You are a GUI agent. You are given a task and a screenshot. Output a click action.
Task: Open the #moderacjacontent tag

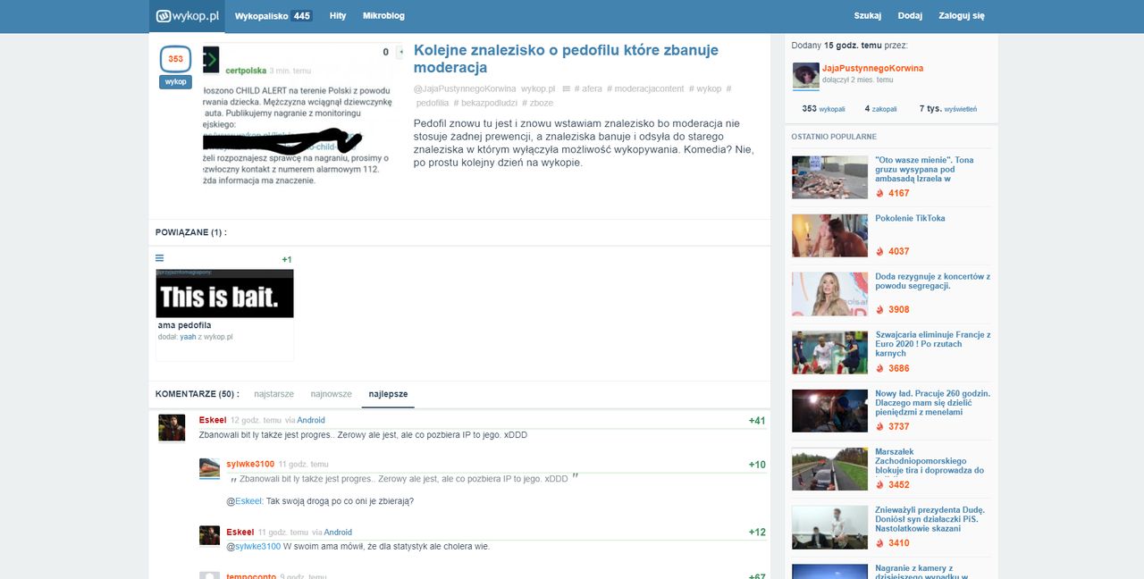pyautogui.click(x=645, y=89)
